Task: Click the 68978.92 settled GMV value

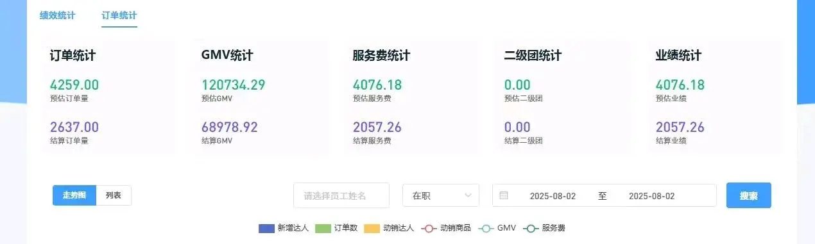Action: pos(229,127)
